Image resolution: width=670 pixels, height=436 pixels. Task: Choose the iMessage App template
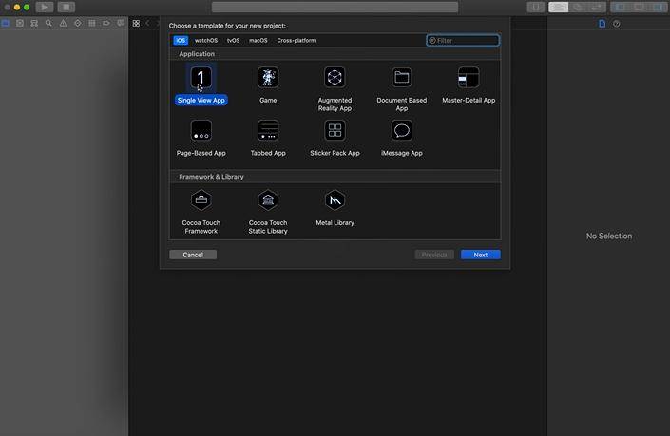402,131
